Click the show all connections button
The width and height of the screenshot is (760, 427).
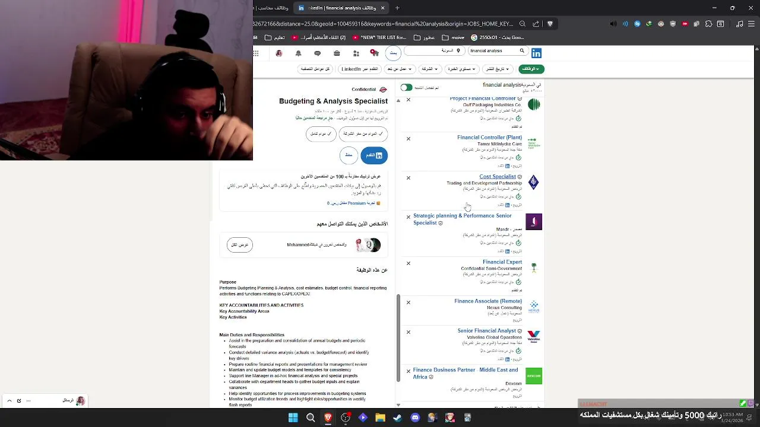point(240,245)
